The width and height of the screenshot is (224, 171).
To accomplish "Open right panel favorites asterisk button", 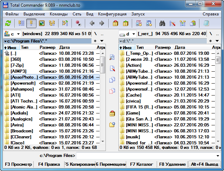I will (210, 41).
